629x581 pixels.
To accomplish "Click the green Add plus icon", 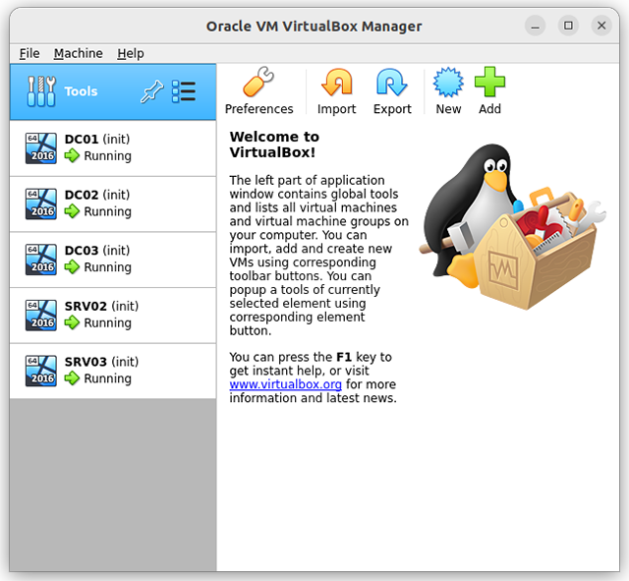I will click(x=489, y=83).
